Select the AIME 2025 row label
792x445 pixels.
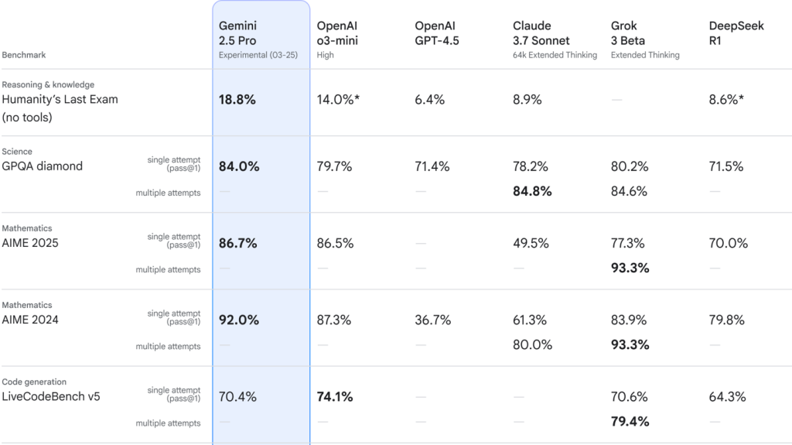click(x=30, y=243)
